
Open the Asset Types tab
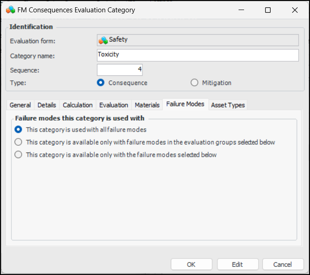click(228, 105)
